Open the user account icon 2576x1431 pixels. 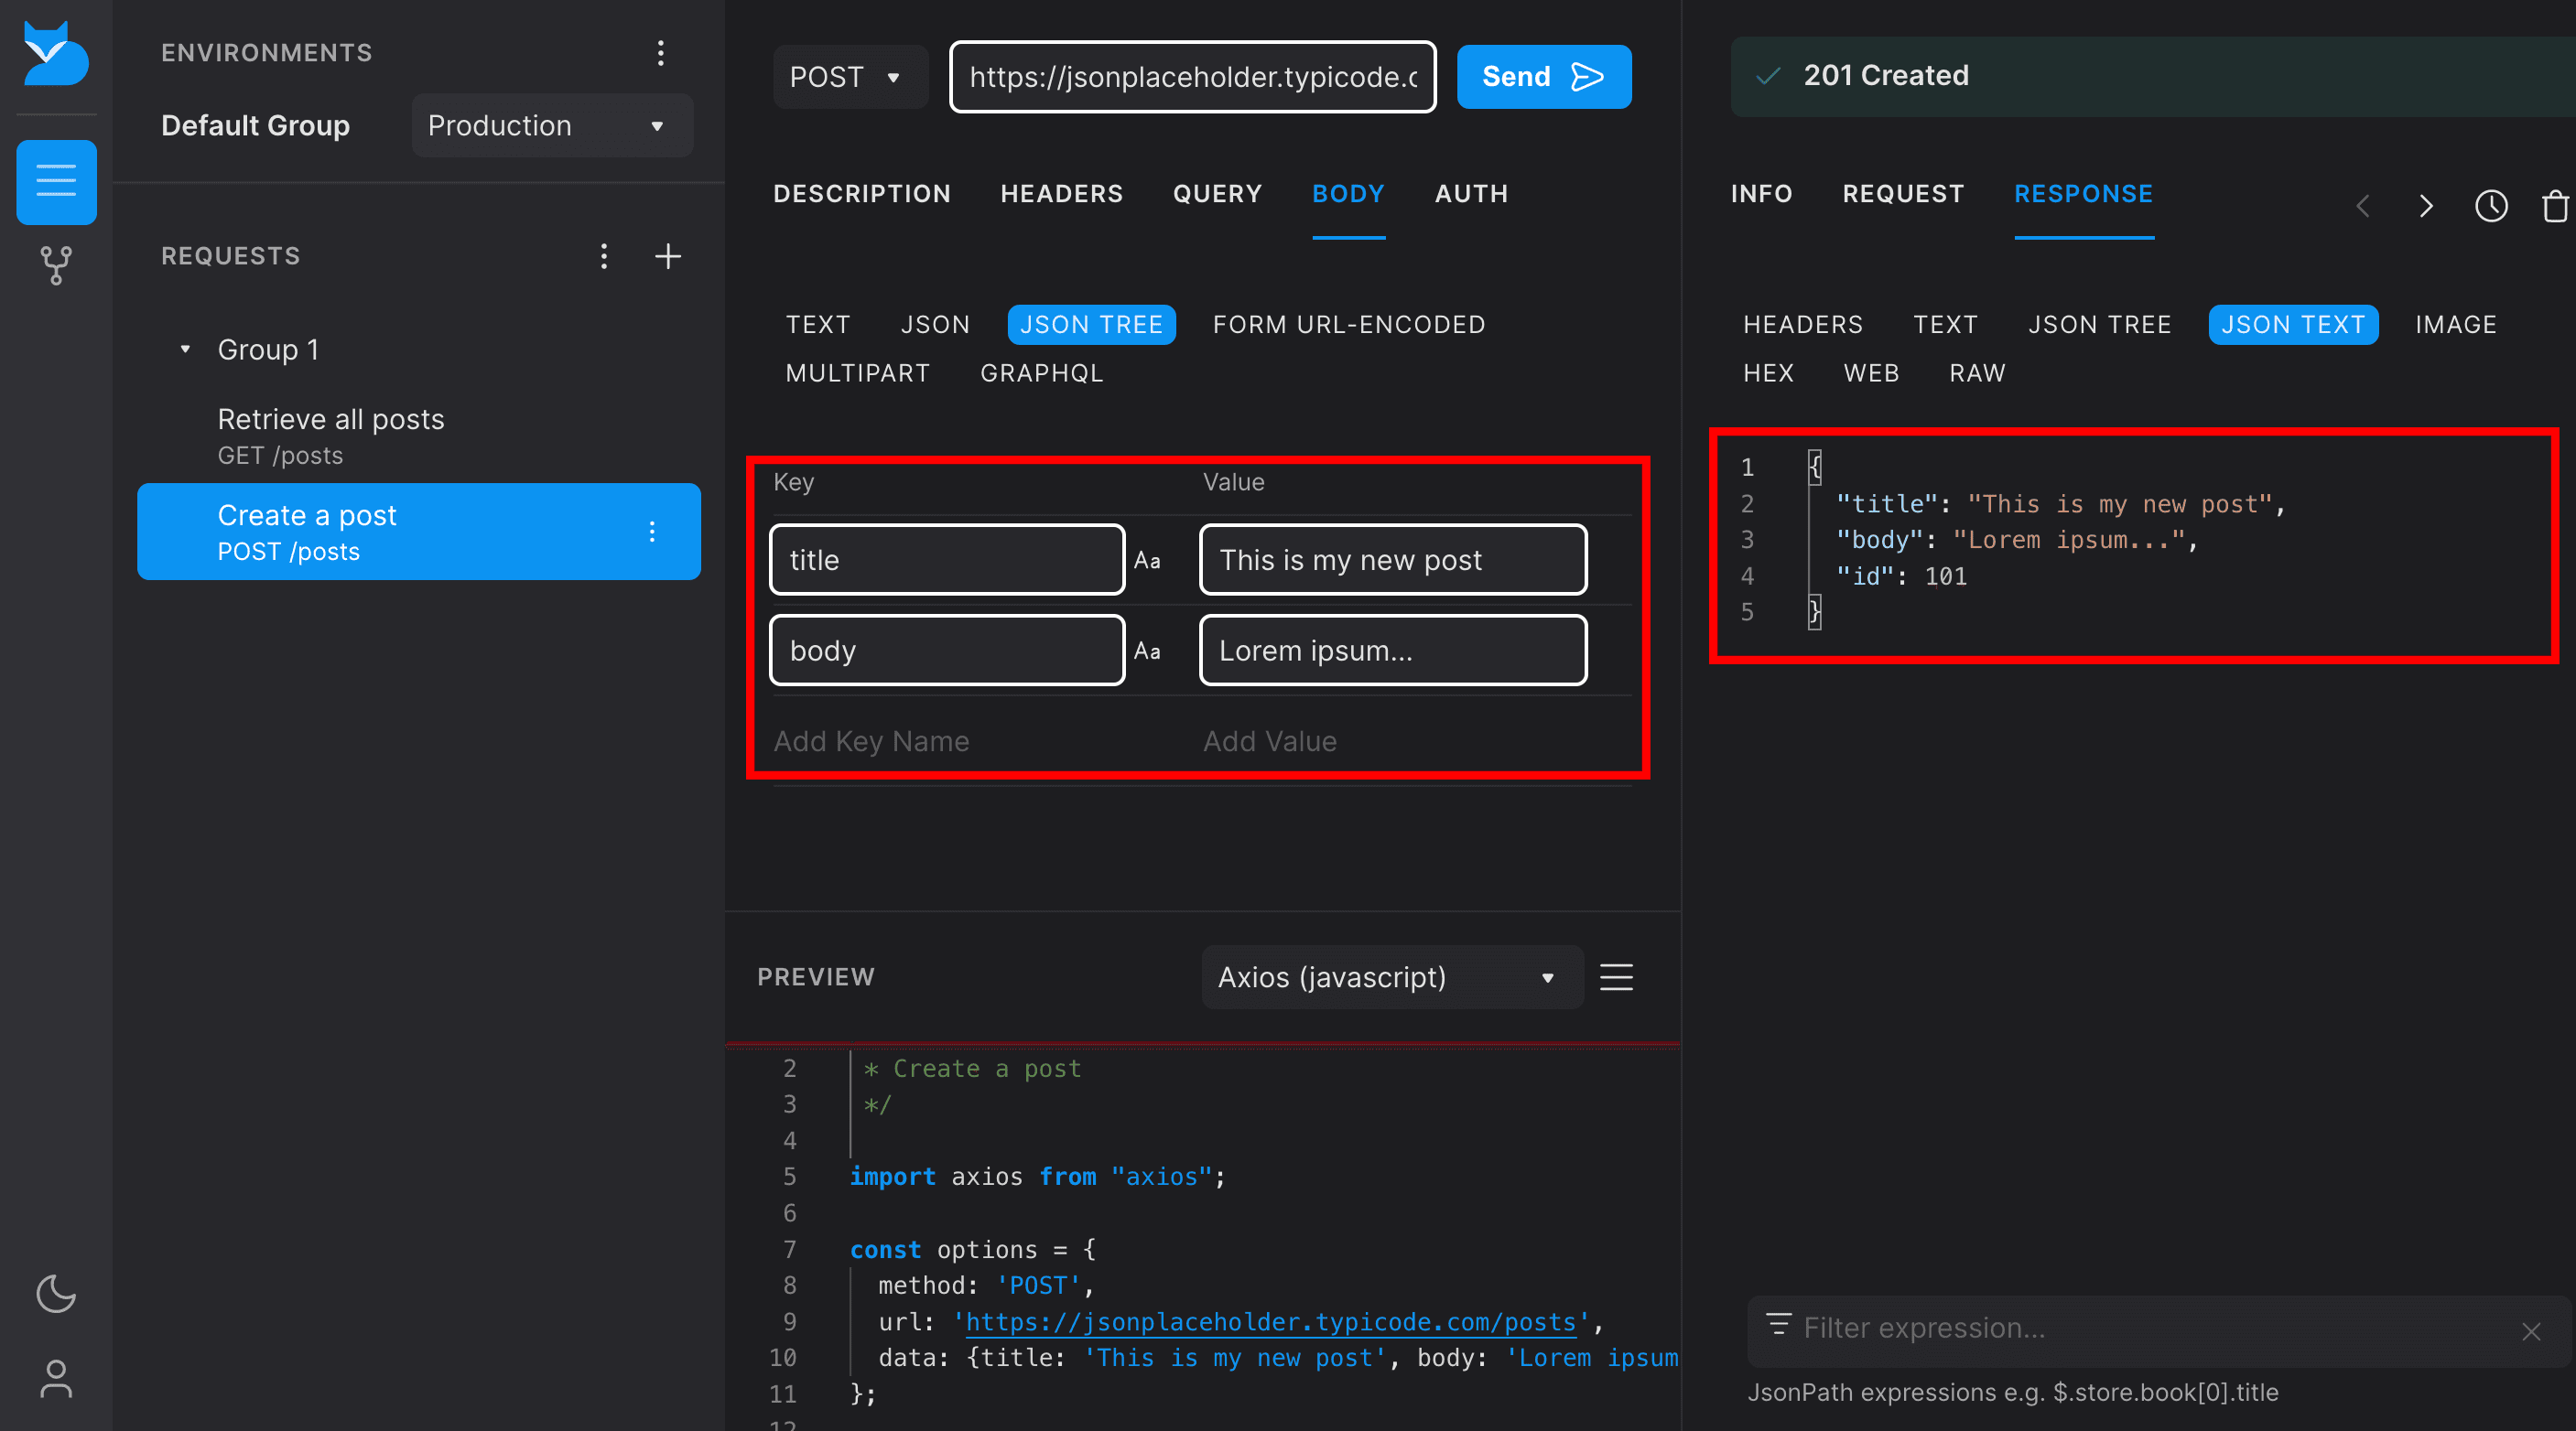pos(56,1380)
